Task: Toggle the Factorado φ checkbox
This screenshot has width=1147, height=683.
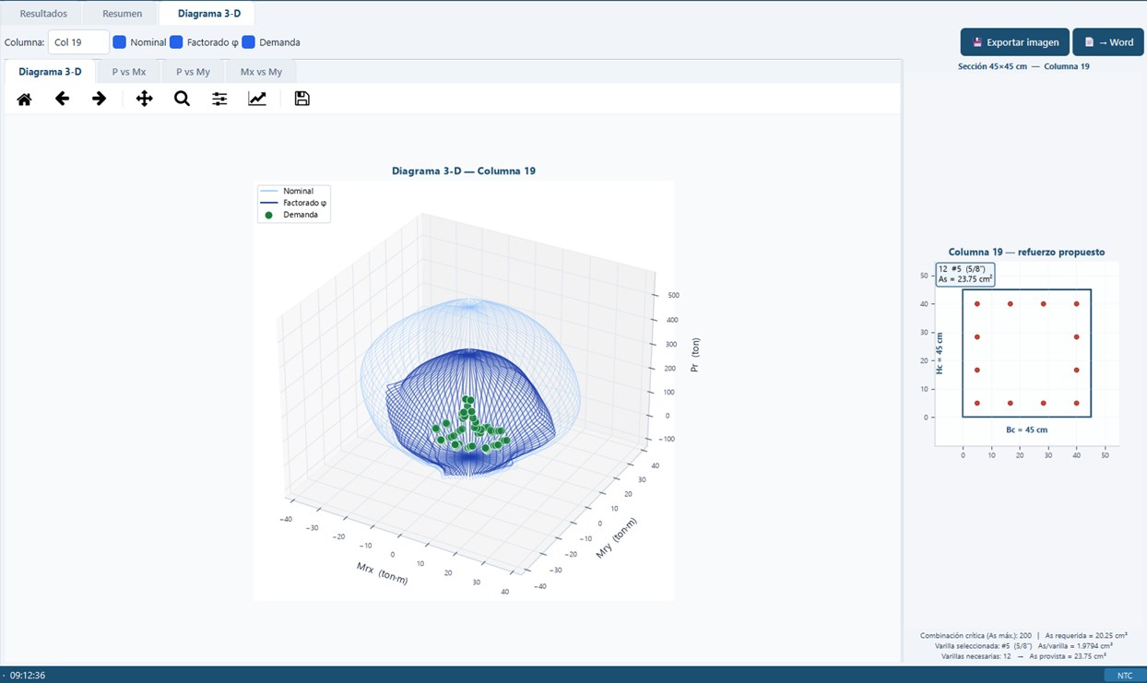Action: 176,42
